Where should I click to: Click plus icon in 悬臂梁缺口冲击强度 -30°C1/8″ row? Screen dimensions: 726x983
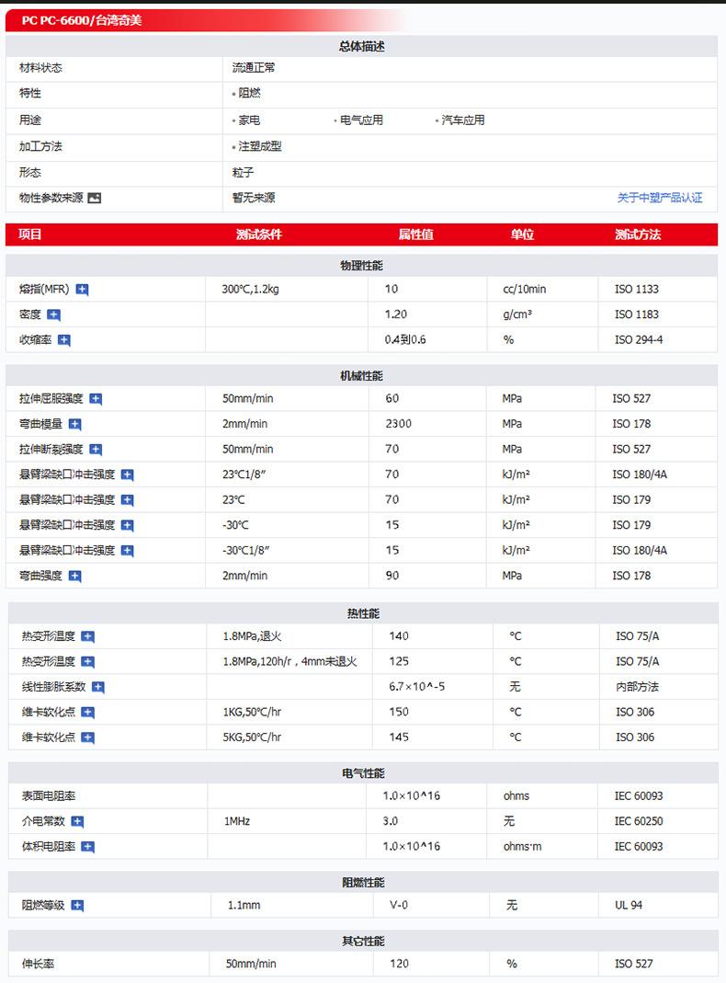tap(127, 551)
